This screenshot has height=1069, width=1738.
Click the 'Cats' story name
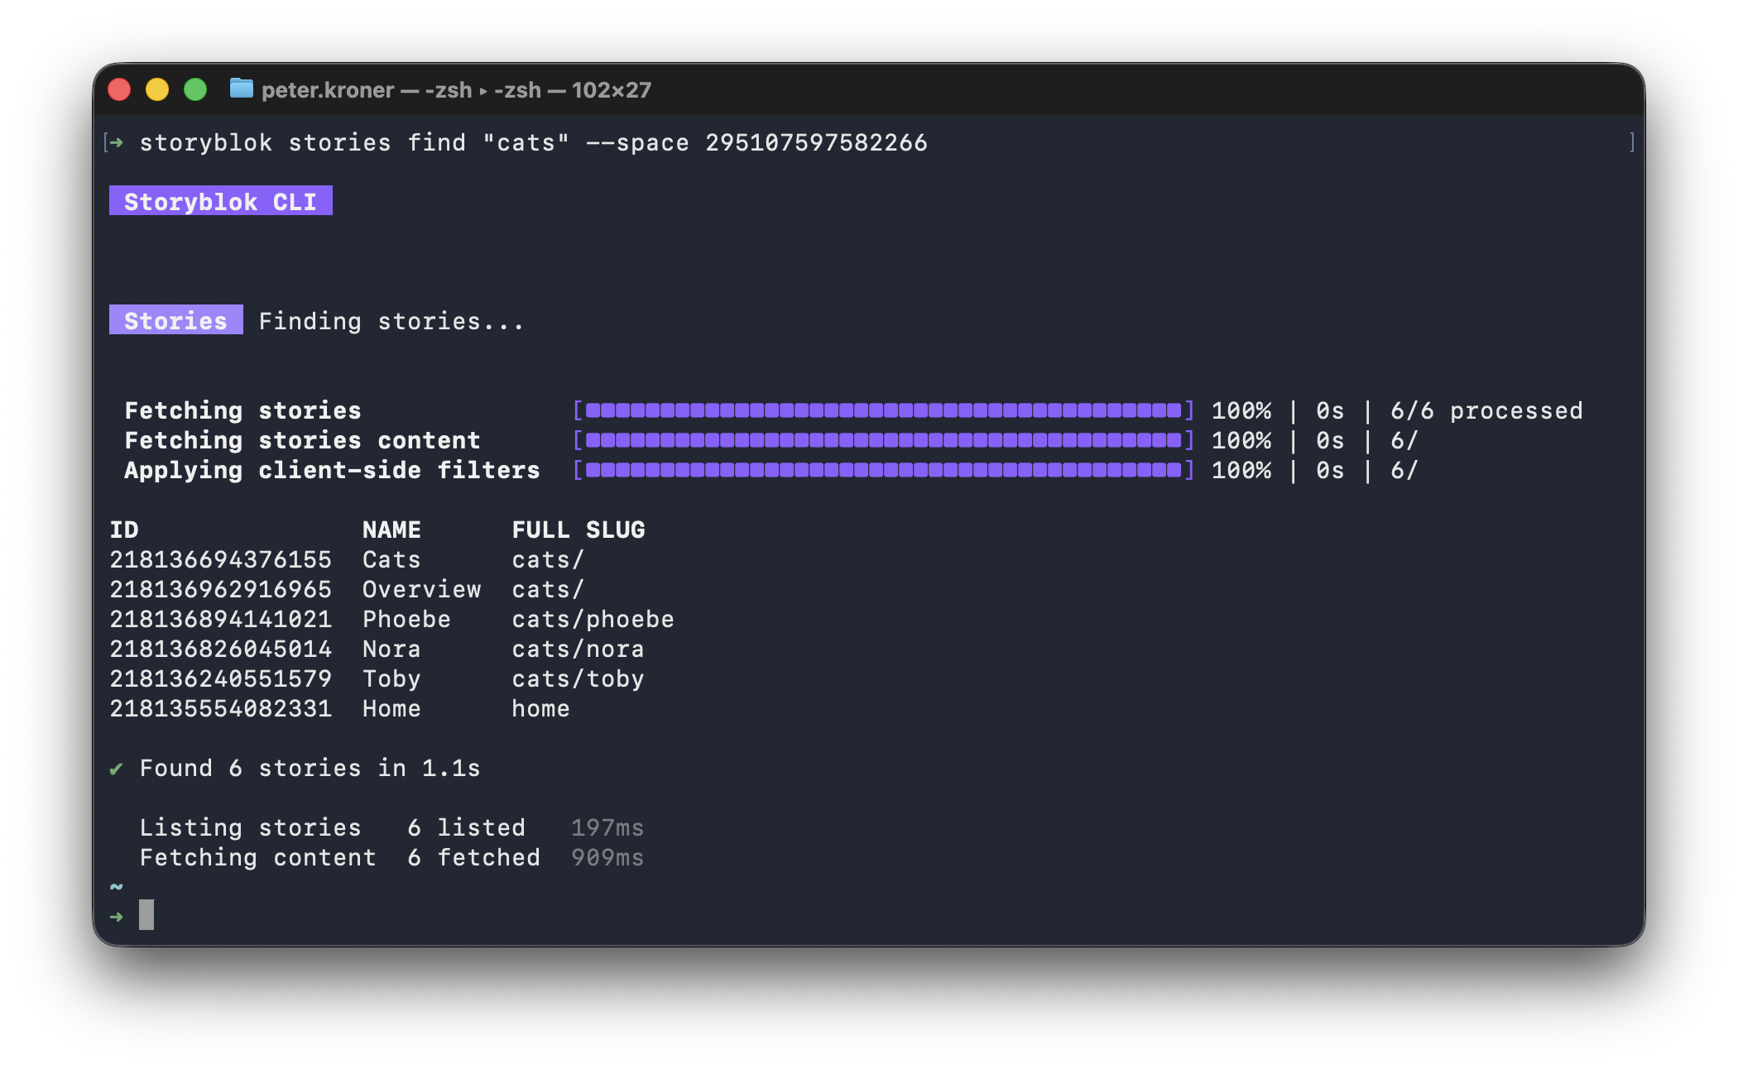[391, 559]
